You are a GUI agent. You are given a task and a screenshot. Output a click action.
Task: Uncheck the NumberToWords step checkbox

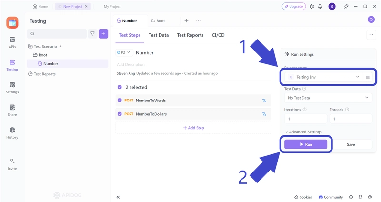click(120, 101)
